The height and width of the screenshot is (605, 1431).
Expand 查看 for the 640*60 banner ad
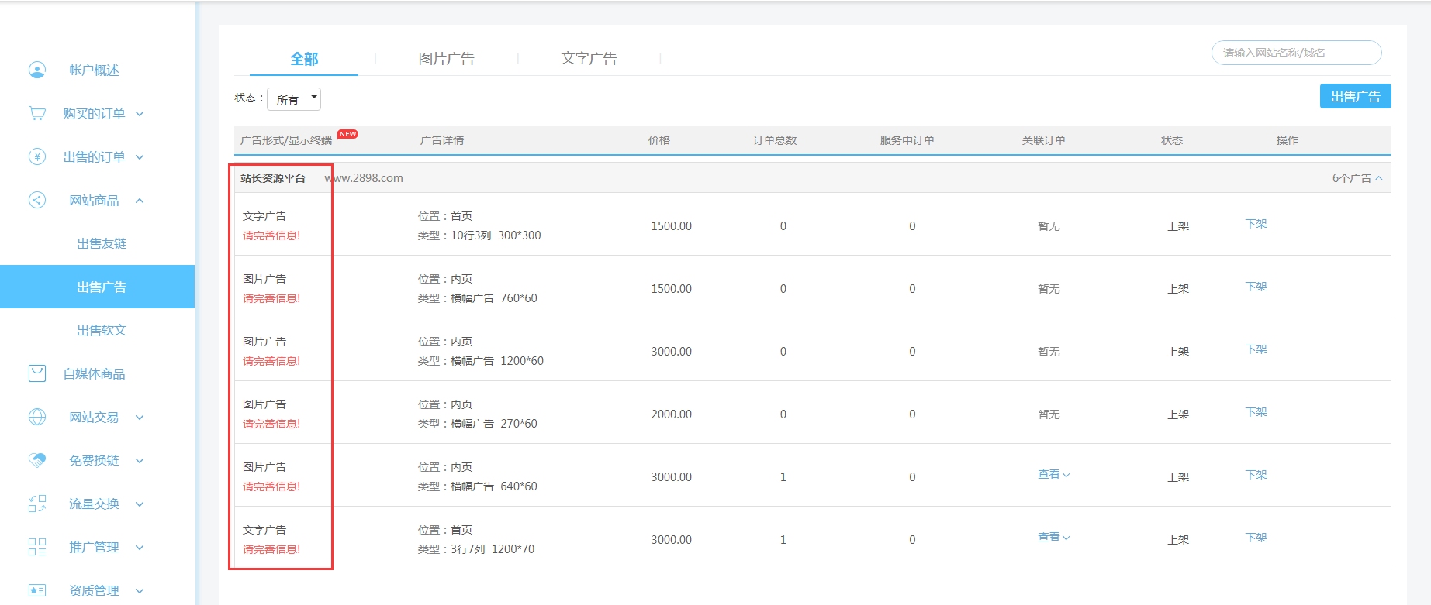1053,475
